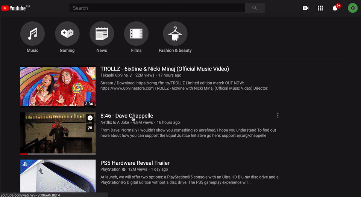Click the Gaming category label
This screenshot has width=361, height=197.
pyautogui.click(x=67, y=50)
